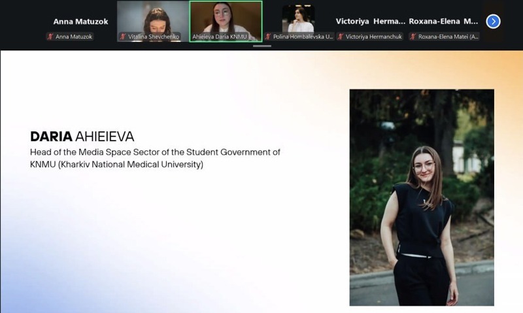Viewport: 523px width, 313px height.
Task: Select Anna Matuzok's participant tile
Action: [80, 22]
